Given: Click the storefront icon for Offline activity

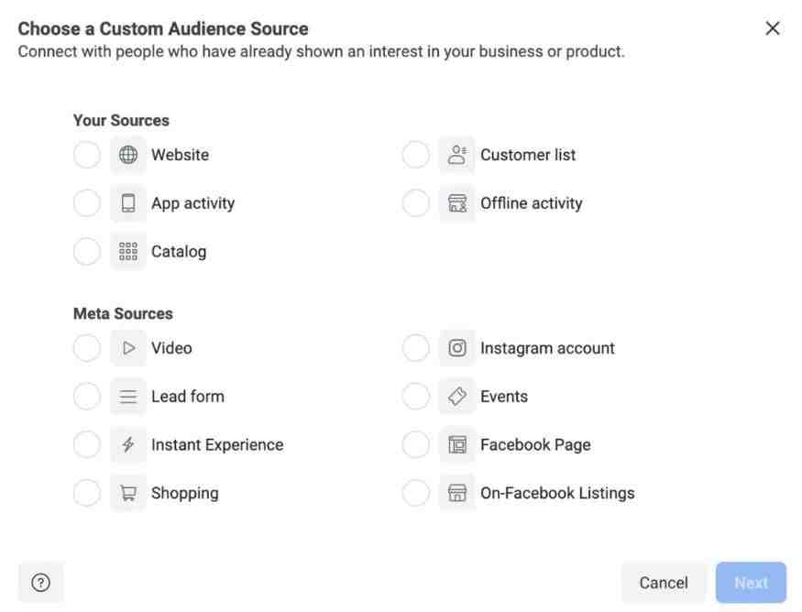Looking at the screenshot, I should point(456,203).
